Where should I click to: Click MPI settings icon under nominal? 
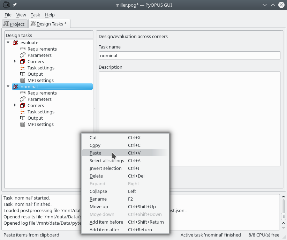coord(23,125)
